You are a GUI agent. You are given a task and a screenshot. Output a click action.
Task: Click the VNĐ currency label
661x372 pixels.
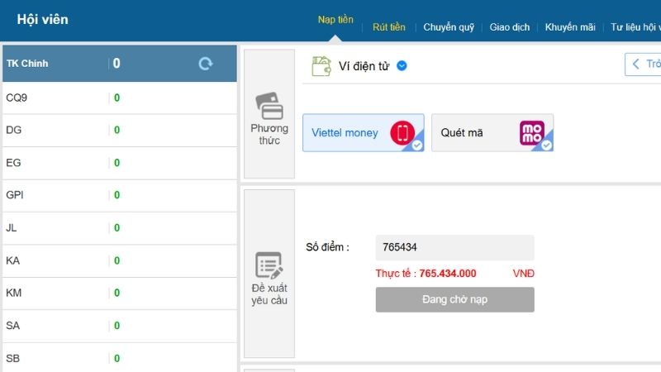point(524,274)
